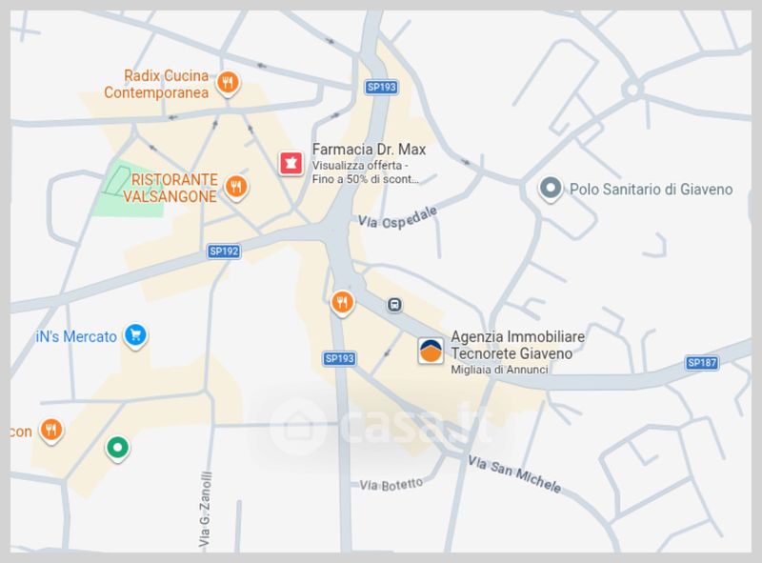Select the SP192 road shield
Image resolution: width=762 pixels, height=563 pixels.
click(224, 251)
